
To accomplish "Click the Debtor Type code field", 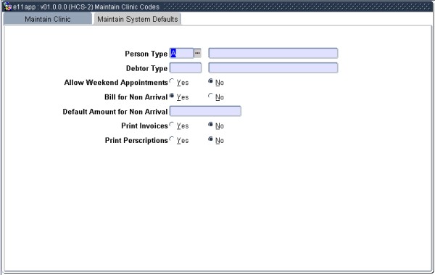I will coord(186,67).
